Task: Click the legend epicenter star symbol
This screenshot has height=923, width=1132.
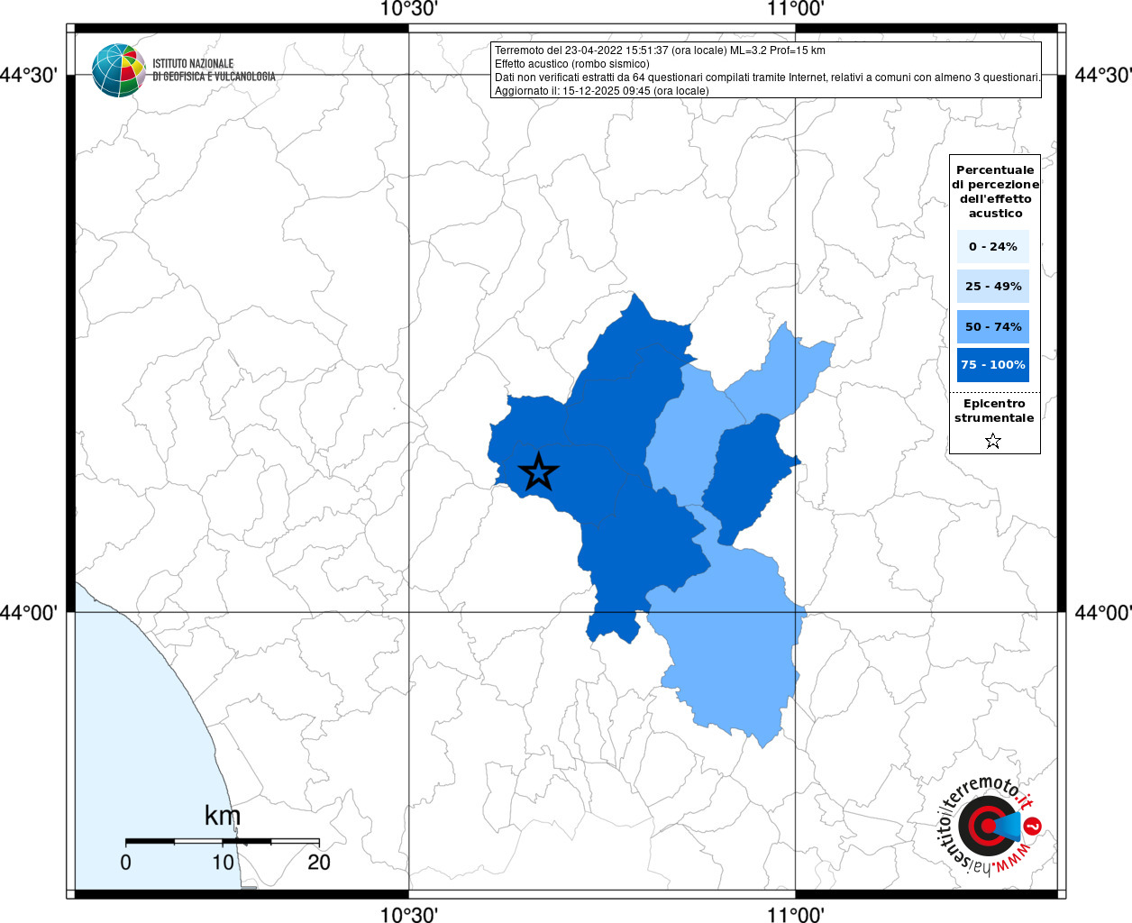Action: (x=993, y=441)
